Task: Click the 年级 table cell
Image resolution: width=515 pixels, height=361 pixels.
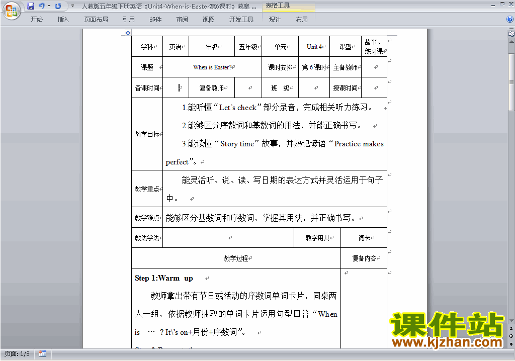Action: pos(212,47)
